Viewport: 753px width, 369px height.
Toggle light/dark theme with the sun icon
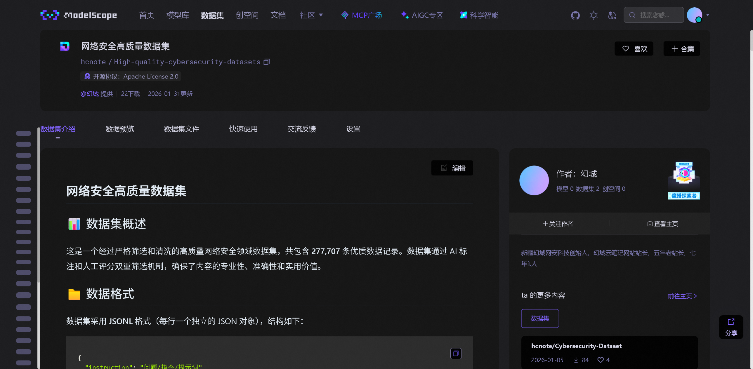(x=594, y=15)
